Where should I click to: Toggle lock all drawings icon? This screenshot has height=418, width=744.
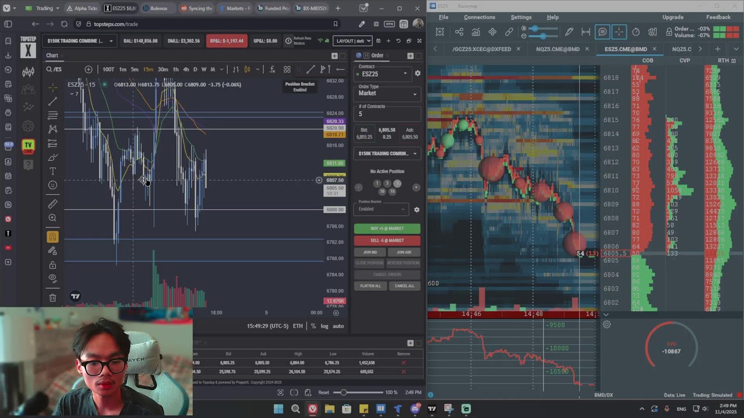tap(53, 265)
